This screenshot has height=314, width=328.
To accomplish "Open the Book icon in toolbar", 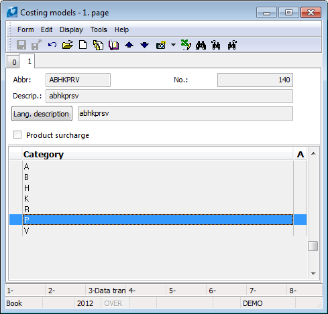I will pos(113,45).
